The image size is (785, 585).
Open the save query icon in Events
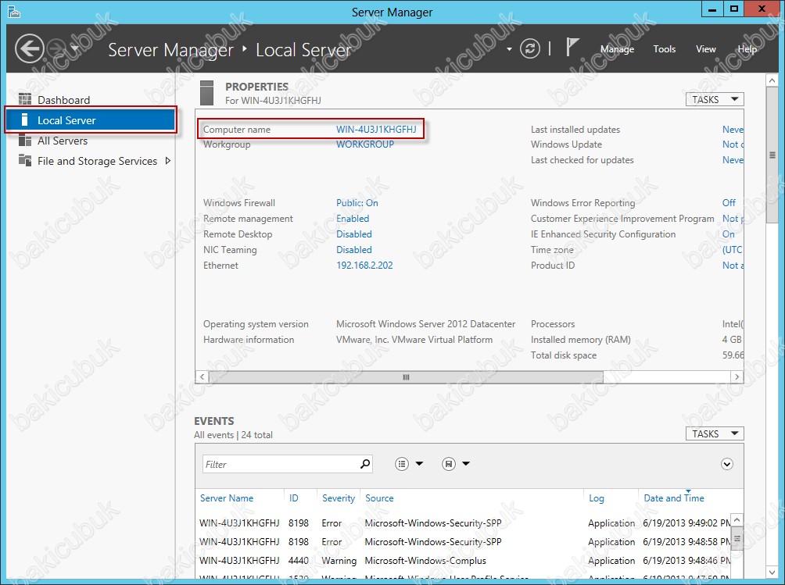click(x=449, y=464)
